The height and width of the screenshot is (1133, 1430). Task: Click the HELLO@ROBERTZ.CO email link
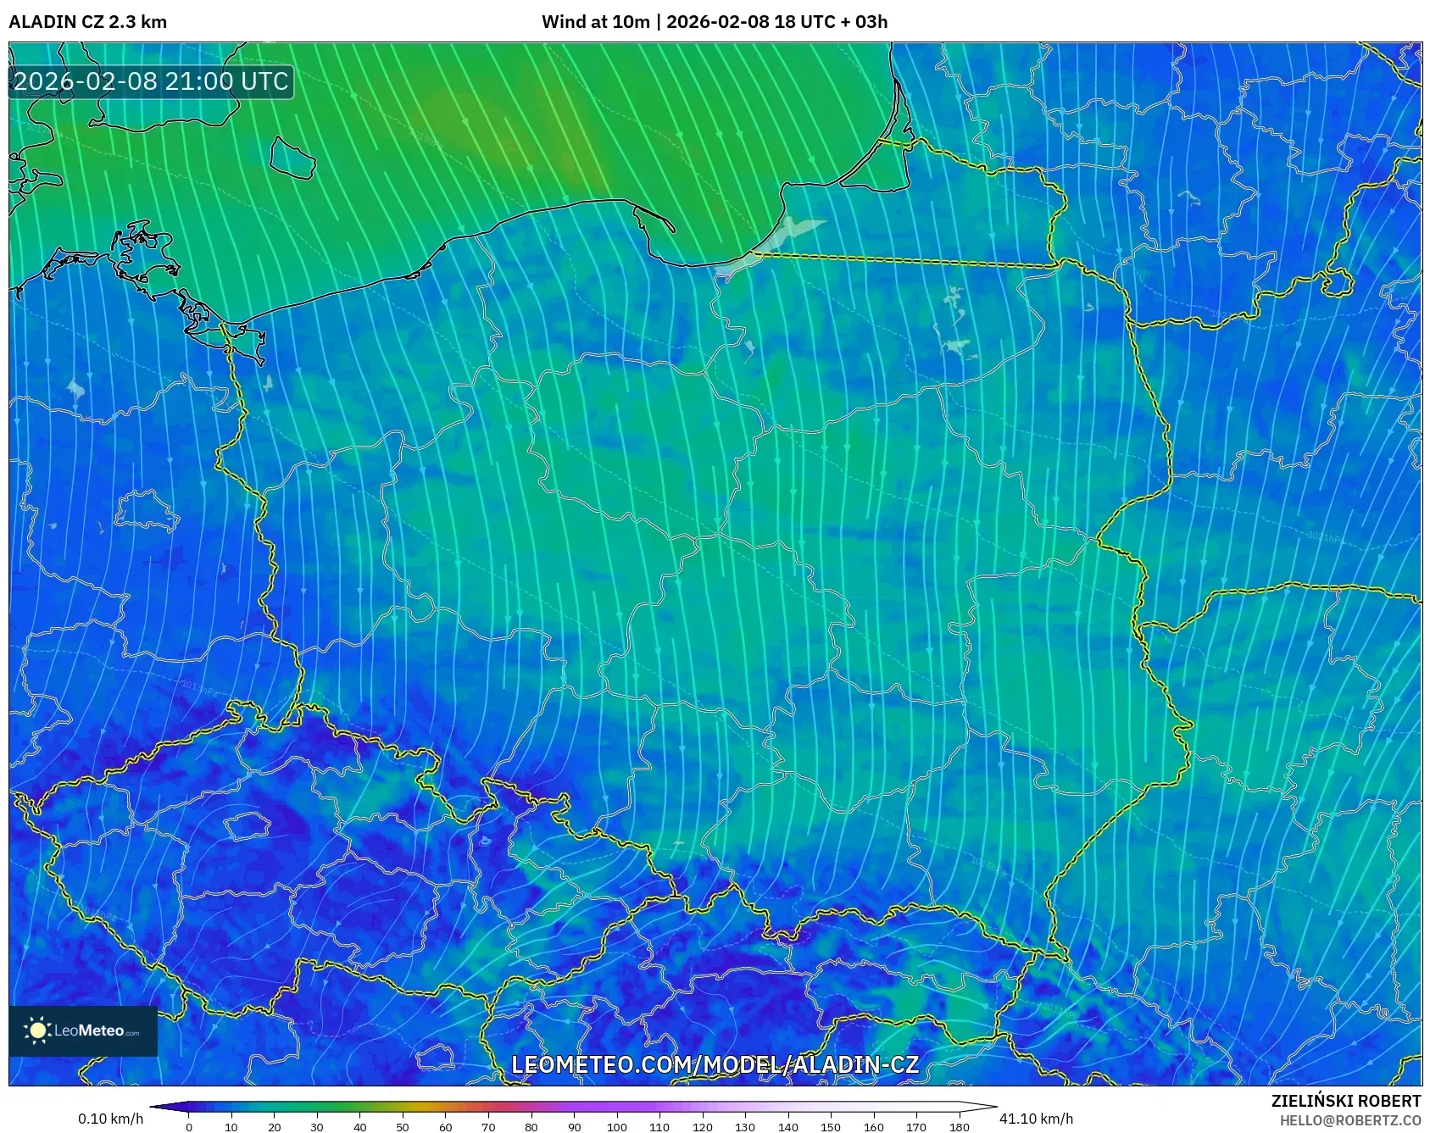tap(1349, 1119)
